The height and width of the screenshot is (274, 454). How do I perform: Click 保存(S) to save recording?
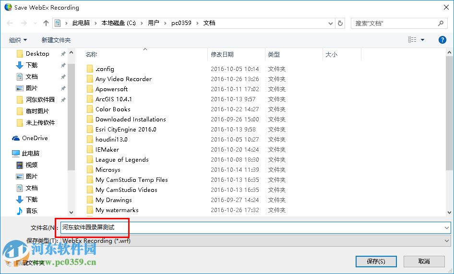pyautogui.click(x=376, y=262)
